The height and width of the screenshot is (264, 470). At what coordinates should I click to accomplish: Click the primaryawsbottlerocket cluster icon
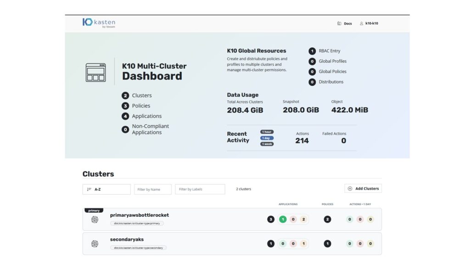pos(95,220)
